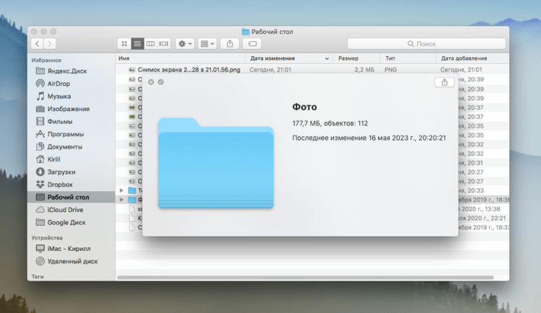Click the Фото title in preview
541x313 pixels.
point(304,107)
